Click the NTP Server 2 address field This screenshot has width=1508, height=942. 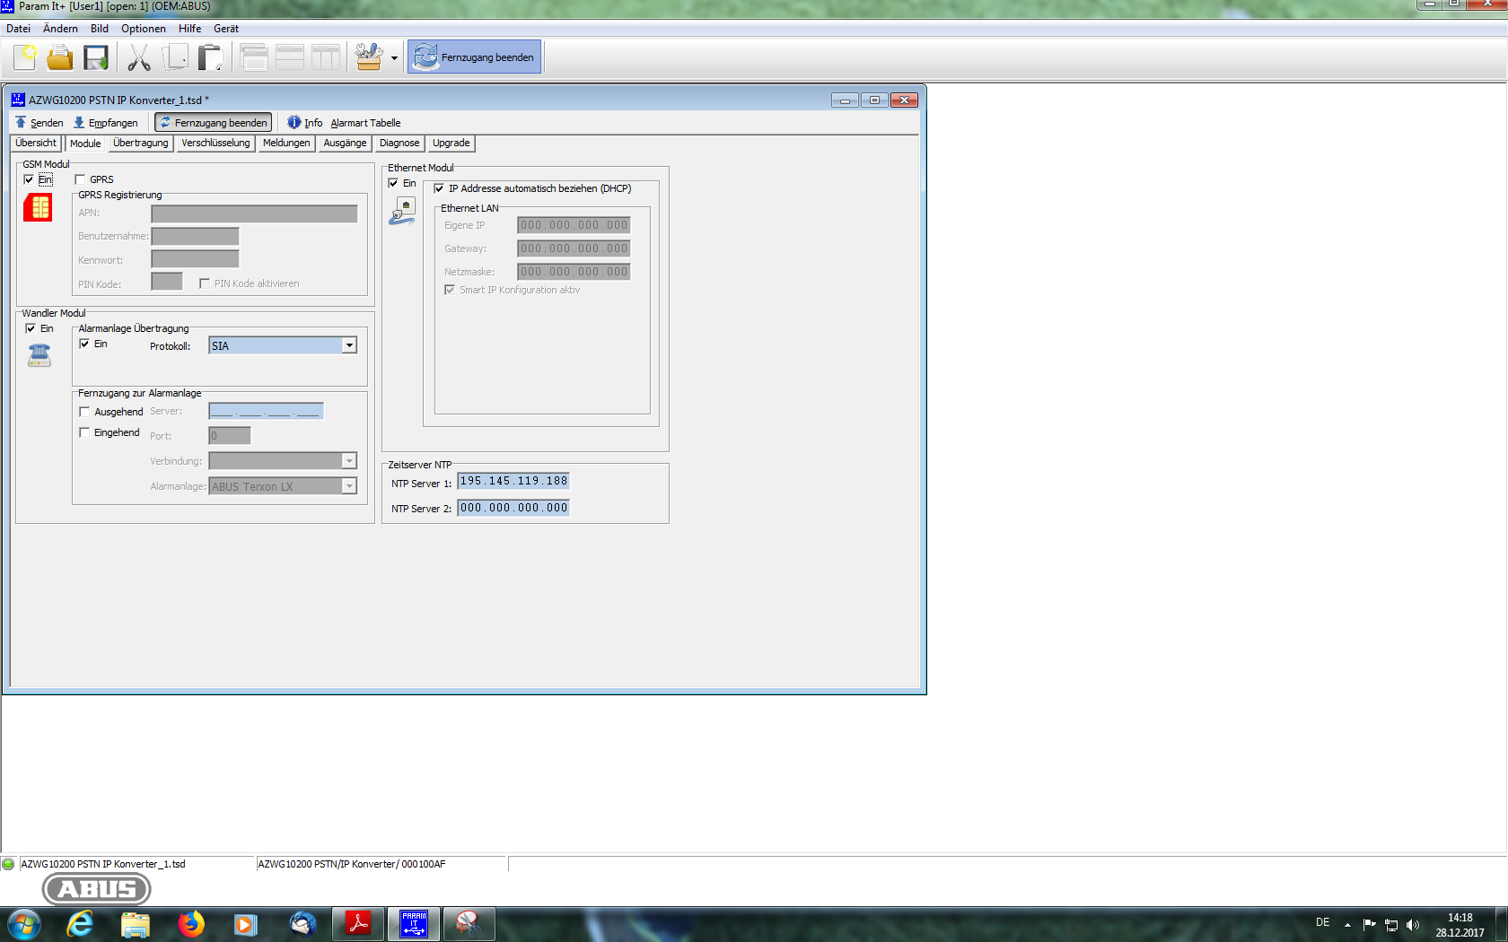click(x=513, y=508)
